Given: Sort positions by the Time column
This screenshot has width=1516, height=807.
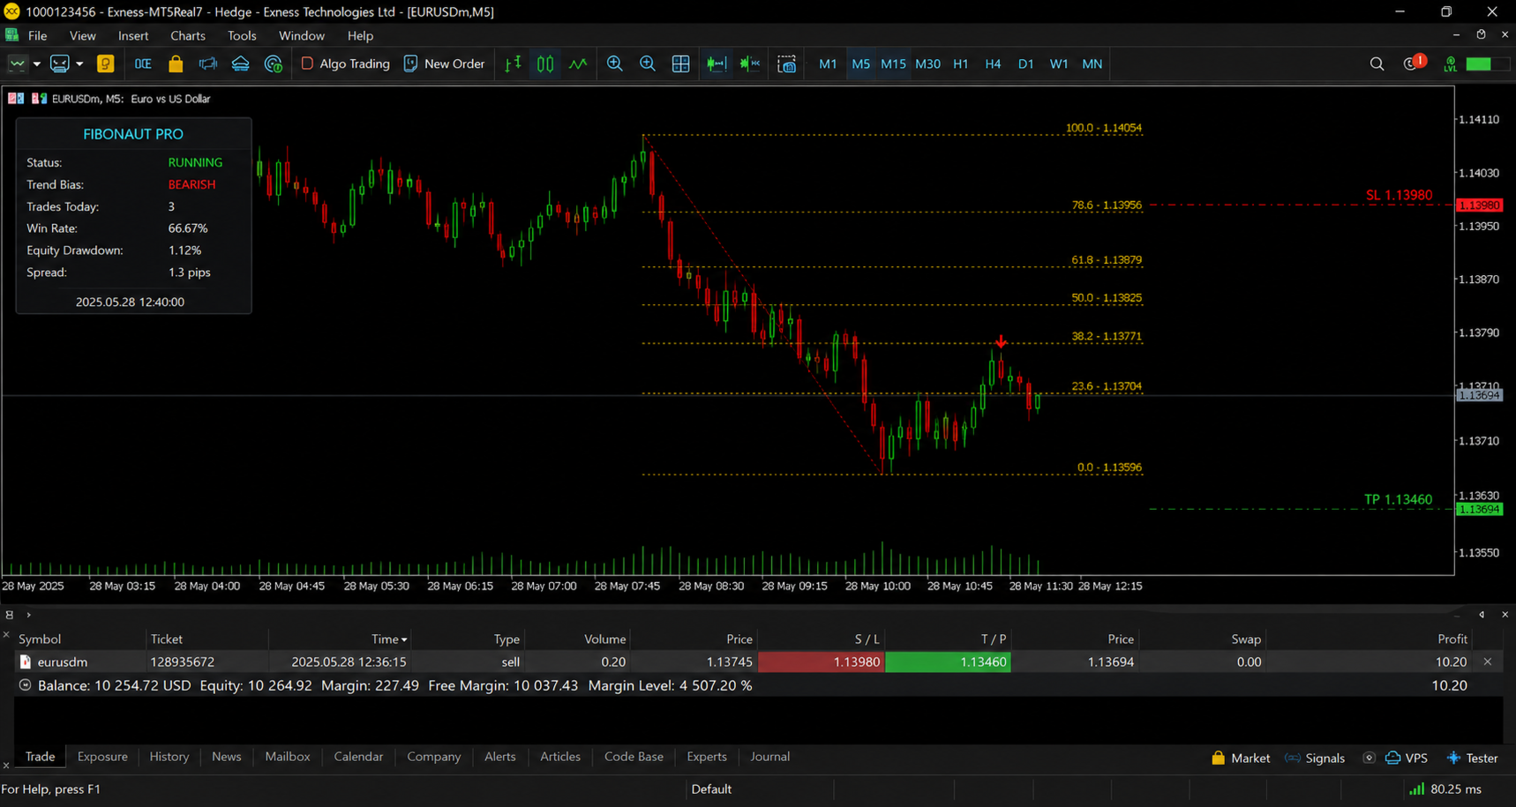Looking at the screenshot, I should coord(389,639).
